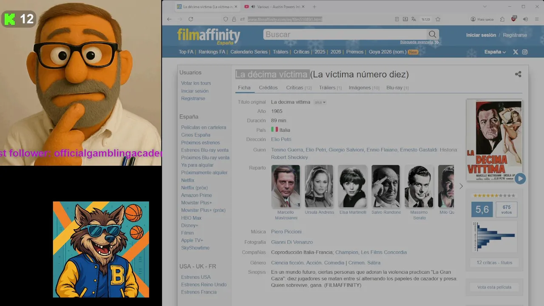Open reader view icon in address bar
Screen dimensions: 544x306
[x=397, y=19]
